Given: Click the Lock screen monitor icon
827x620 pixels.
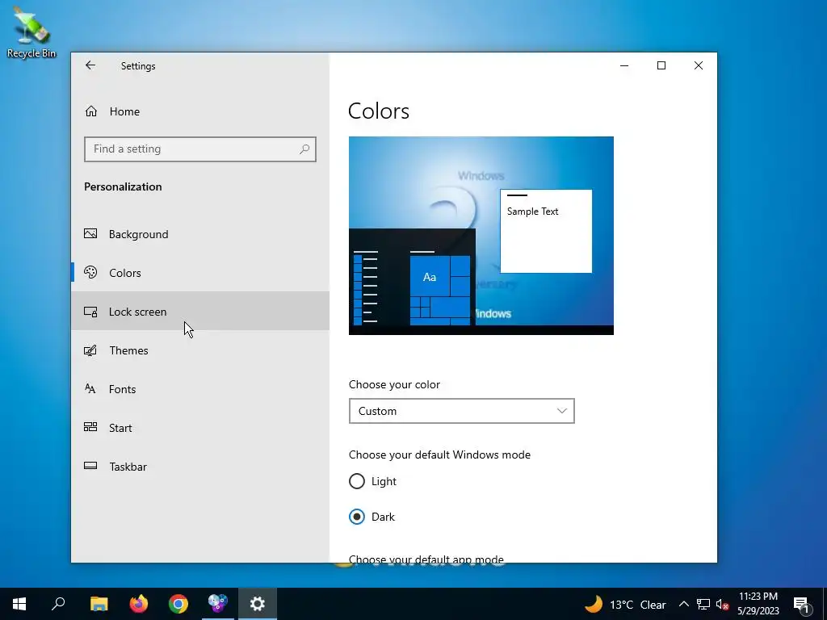Looking at the screenshot, I should tap(90, 312).
